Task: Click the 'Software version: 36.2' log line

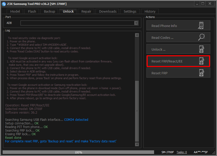Action: pyautogui.click(x=21, y=113)
